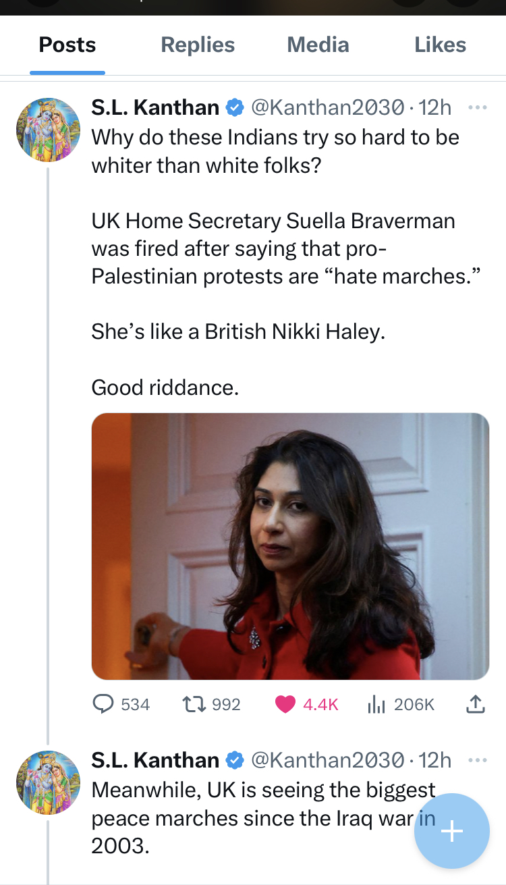Open more options on the Meanwhile post
The image size is (506, 885).
coord(477,760)
